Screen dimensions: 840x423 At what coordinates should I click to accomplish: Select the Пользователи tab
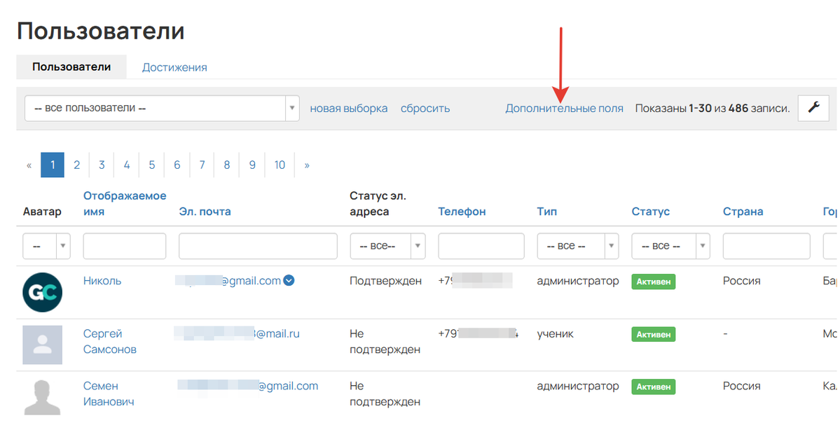click(x=71, y=67)
